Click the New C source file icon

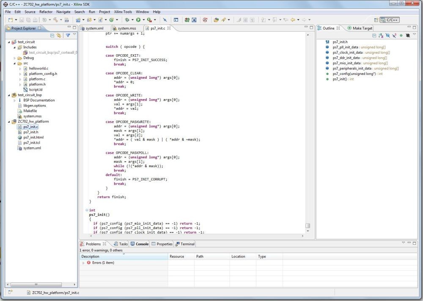coord(100,20)
